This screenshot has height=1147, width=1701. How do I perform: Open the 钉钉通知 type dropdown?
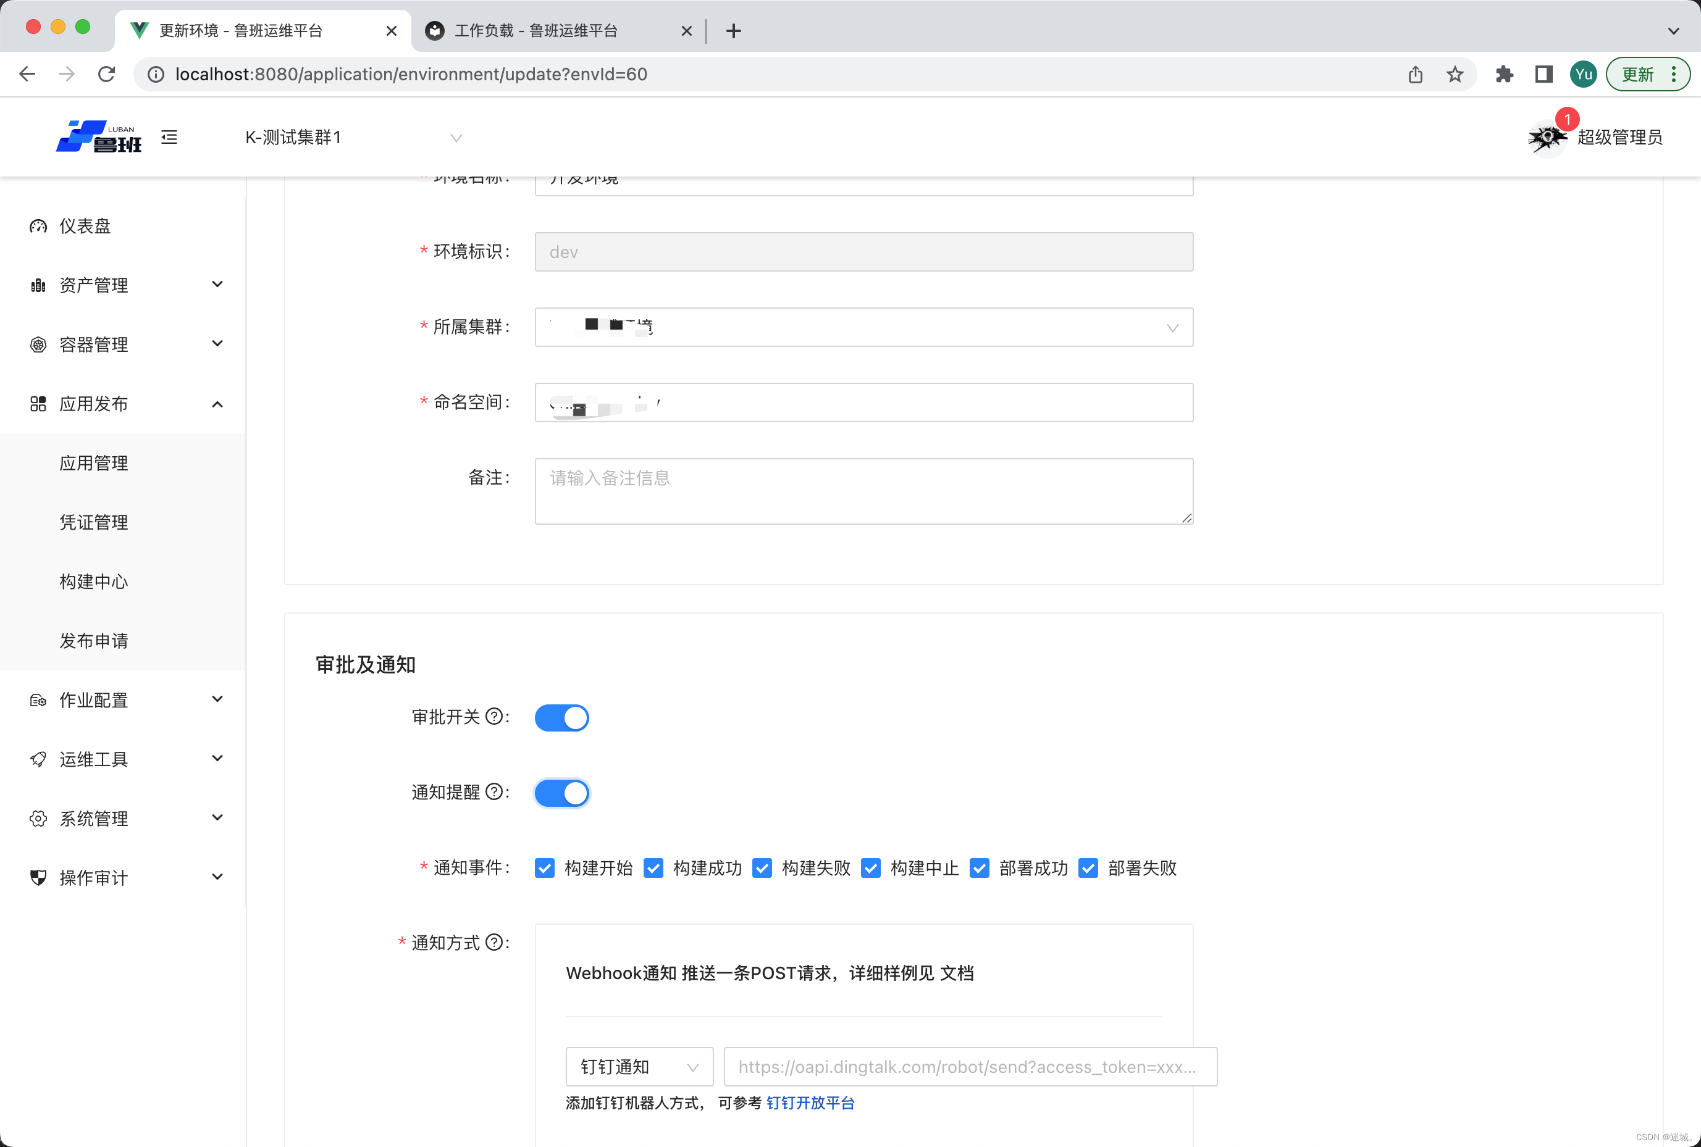click(638, 1067)
